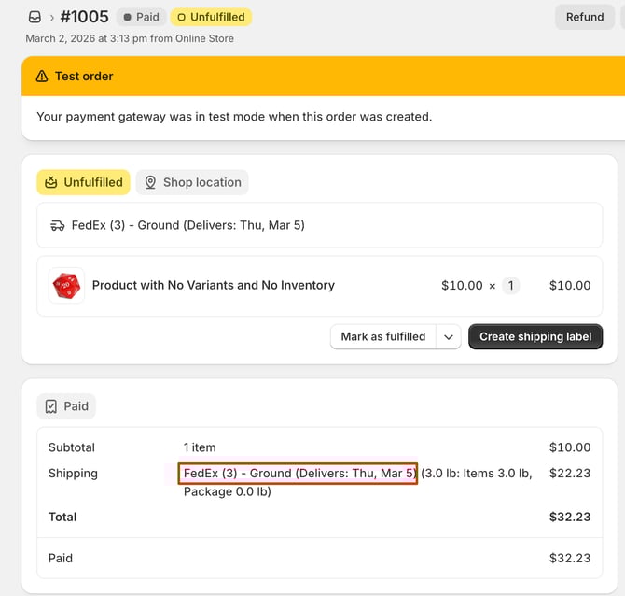This screenshot has width=625, height=596.
Task: Click the Refund button
Action: point(584,17)
